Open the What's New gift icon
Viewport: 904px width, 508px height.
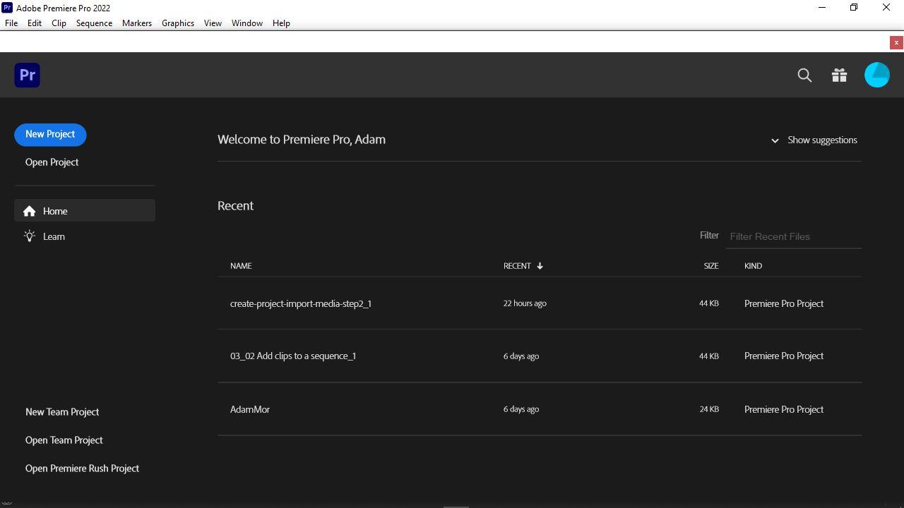pyautogui.click(x=839, y=75)
